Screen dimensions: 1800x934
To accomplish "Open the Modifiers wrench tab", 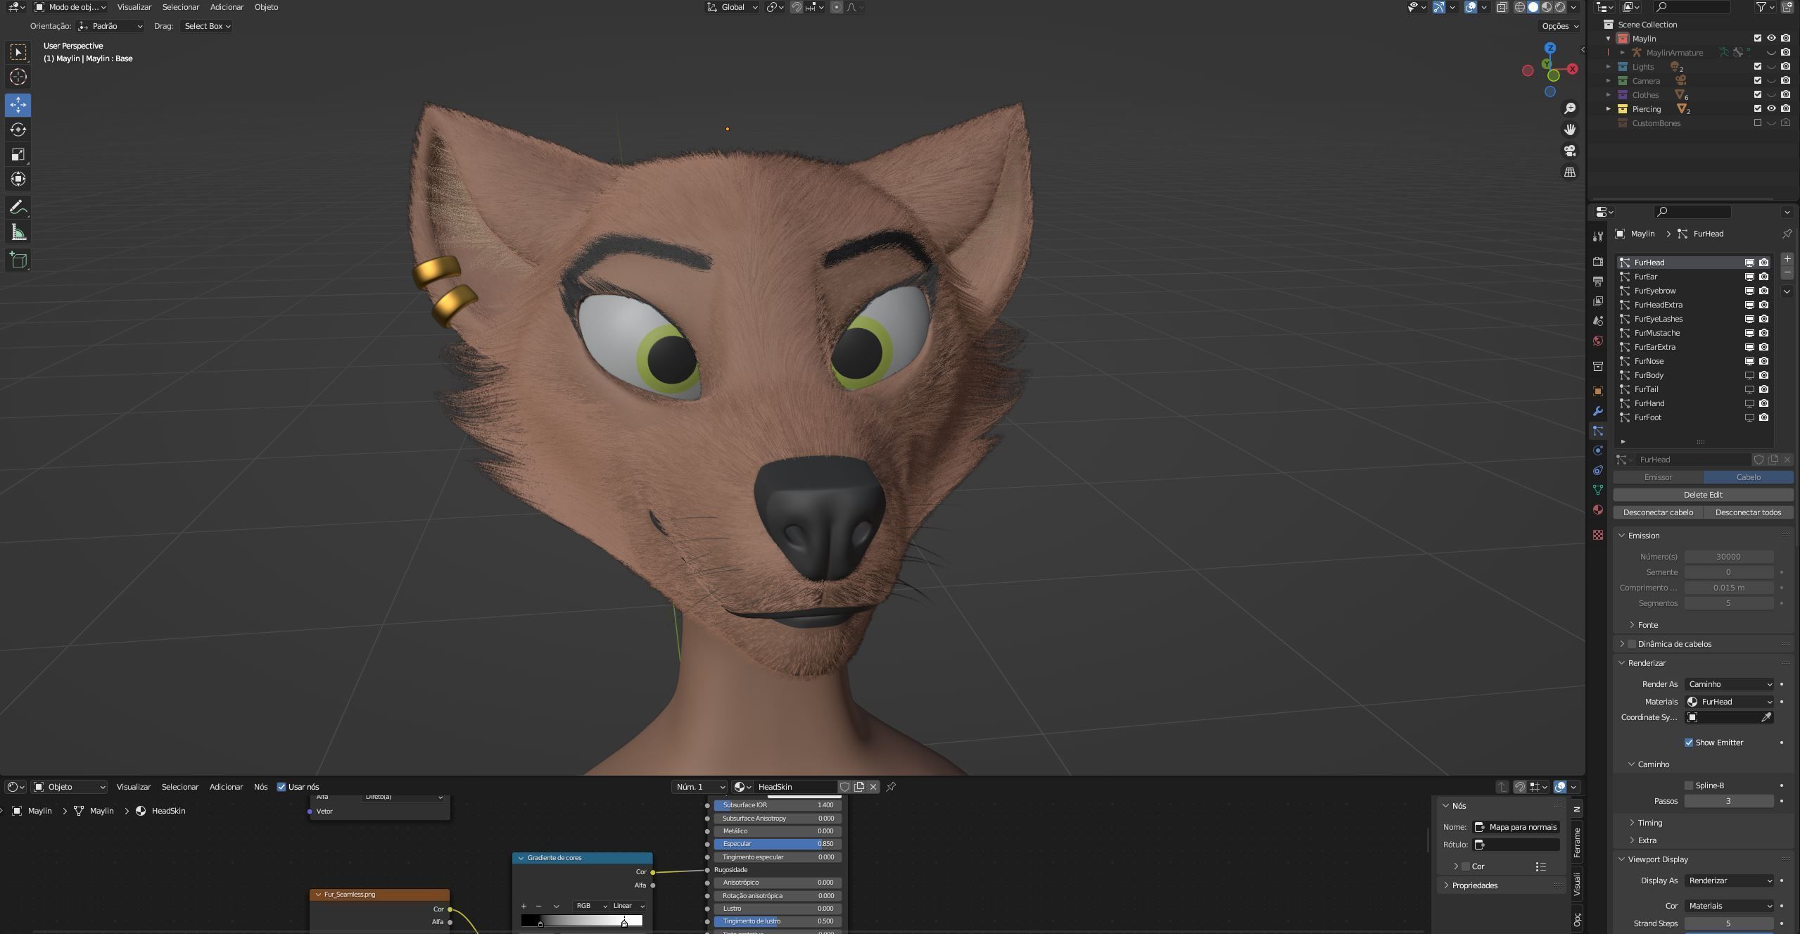I will (x=1598, y=411).
